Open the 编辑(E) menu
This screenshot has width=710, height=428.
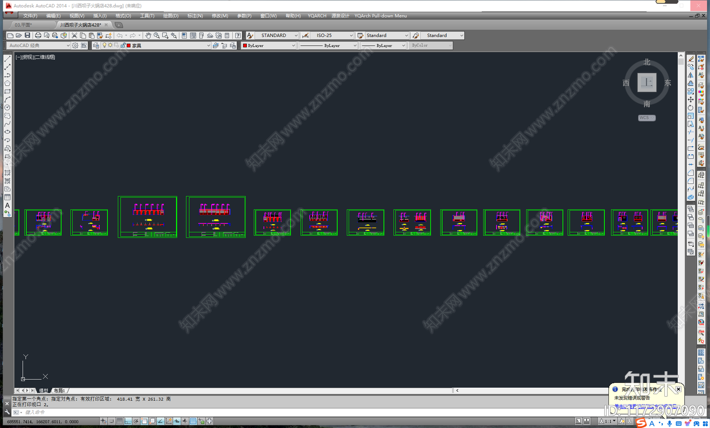[x=53, y=16]
